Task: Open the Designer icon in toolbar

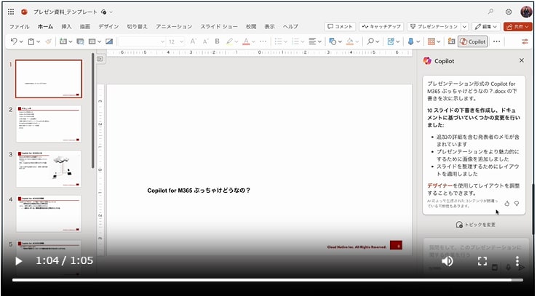Action: (81, 41)
